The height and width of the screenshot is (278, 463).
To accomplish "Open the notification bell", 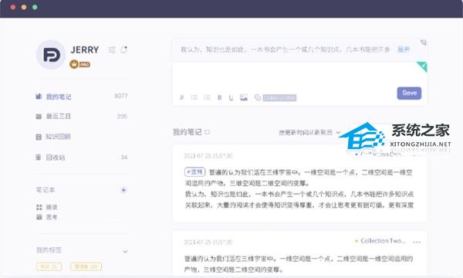I will tap(124, 49).
